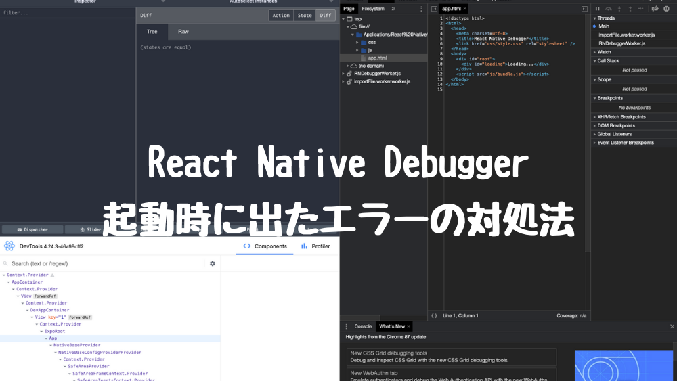Screen dimensions: 677x381
Task: Click the warning icon beside Context.Provider
Action: (52, 275)
